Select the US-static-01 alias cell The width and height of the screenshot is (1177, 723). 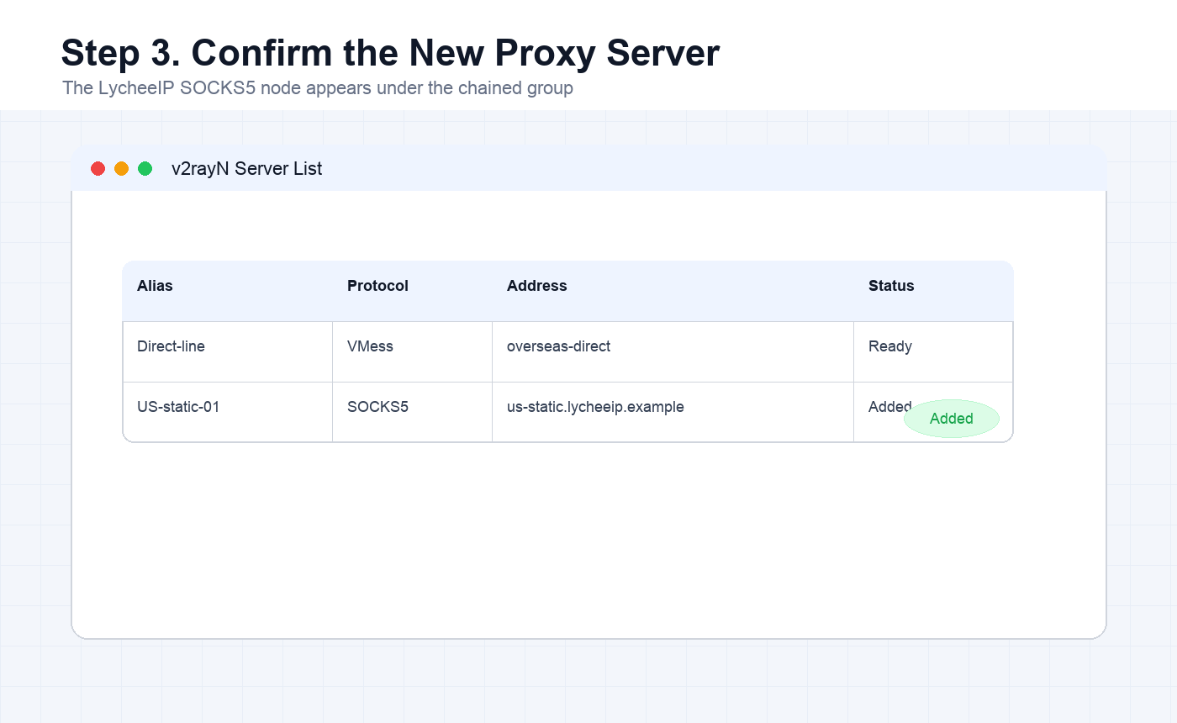click(228, 412)
